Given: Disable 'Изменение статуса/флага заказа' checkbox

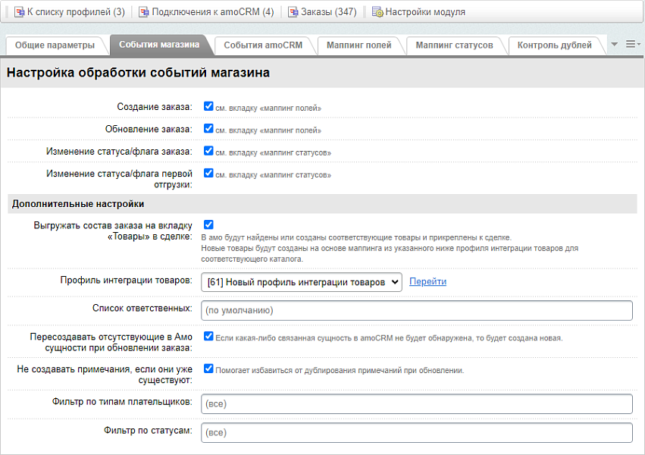Looking at the screenshot, I should pos(208,151).
